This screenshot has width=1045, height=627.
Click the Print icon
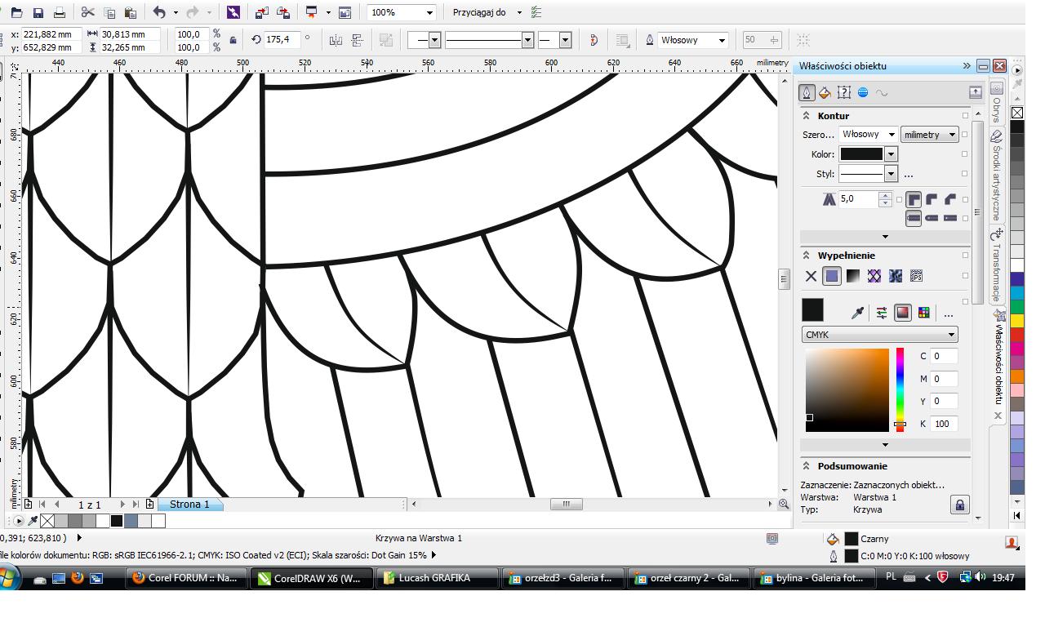tap(59, 13)
